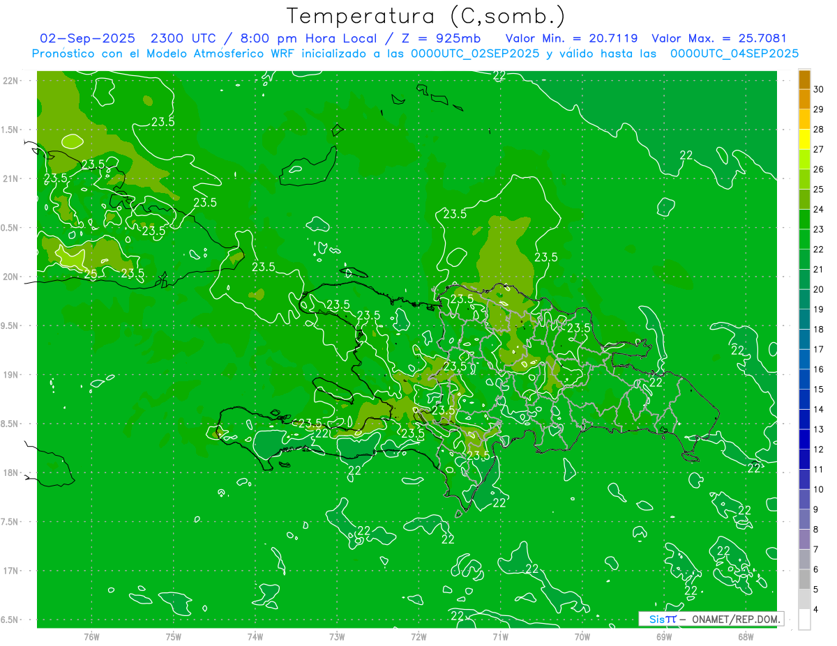Click the olive legend swatch between 24 and 25
This screenshot has width=837, height=646.
[804, 199]
